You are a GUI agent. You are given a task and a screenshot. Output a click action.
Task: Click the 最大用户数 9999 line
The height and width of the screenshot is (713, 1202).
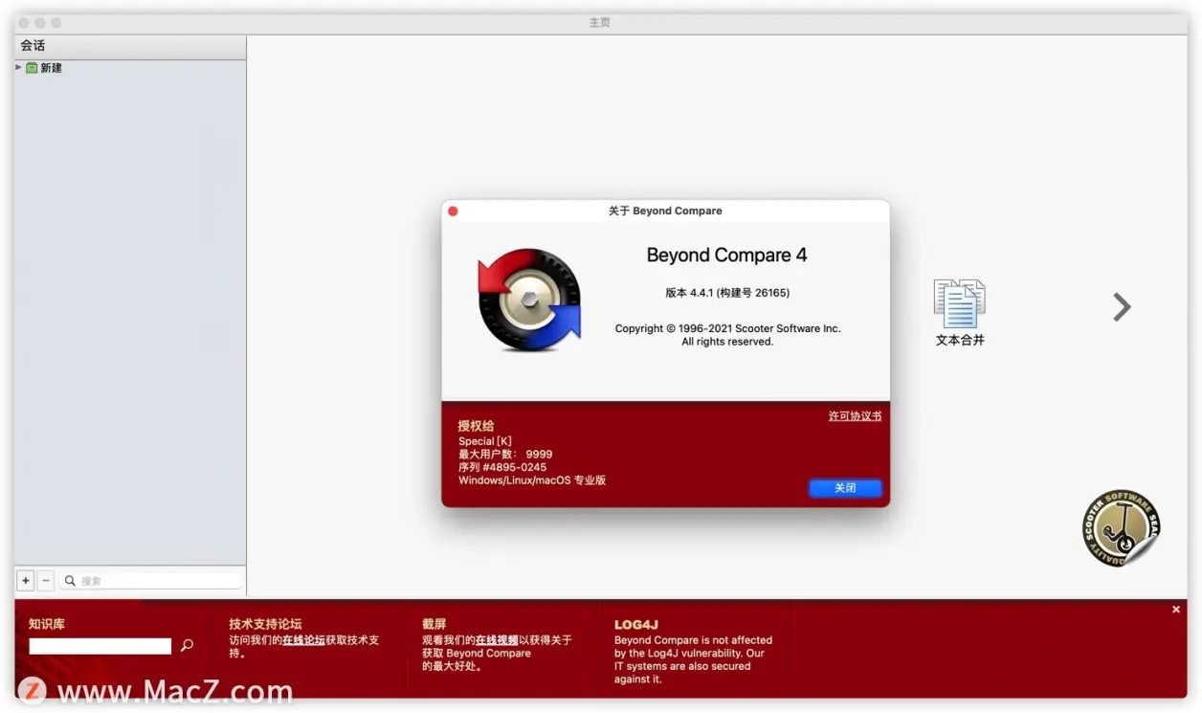(505, 455)
